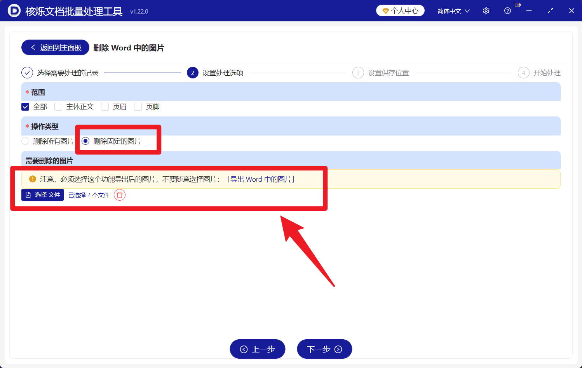Click the crown icon on 个人中心

pyautogui.click(x=386, y=10)
